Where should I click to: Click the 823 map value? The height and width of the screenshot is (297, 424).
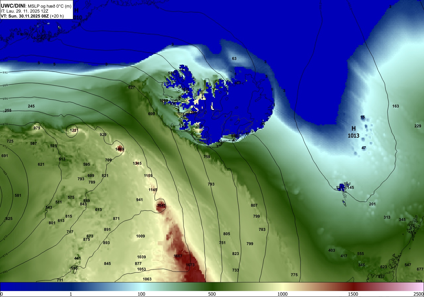click(236, 254)
